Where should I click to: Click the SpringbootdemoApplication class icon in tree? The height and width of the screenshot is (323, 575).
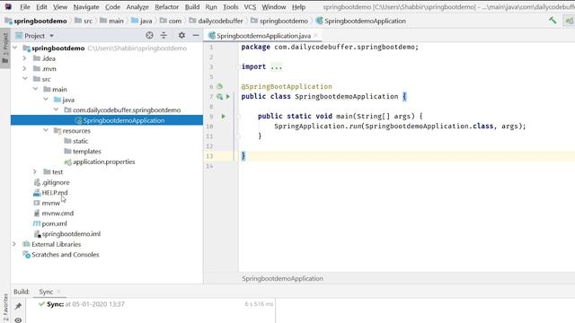[x=78, y=120]
